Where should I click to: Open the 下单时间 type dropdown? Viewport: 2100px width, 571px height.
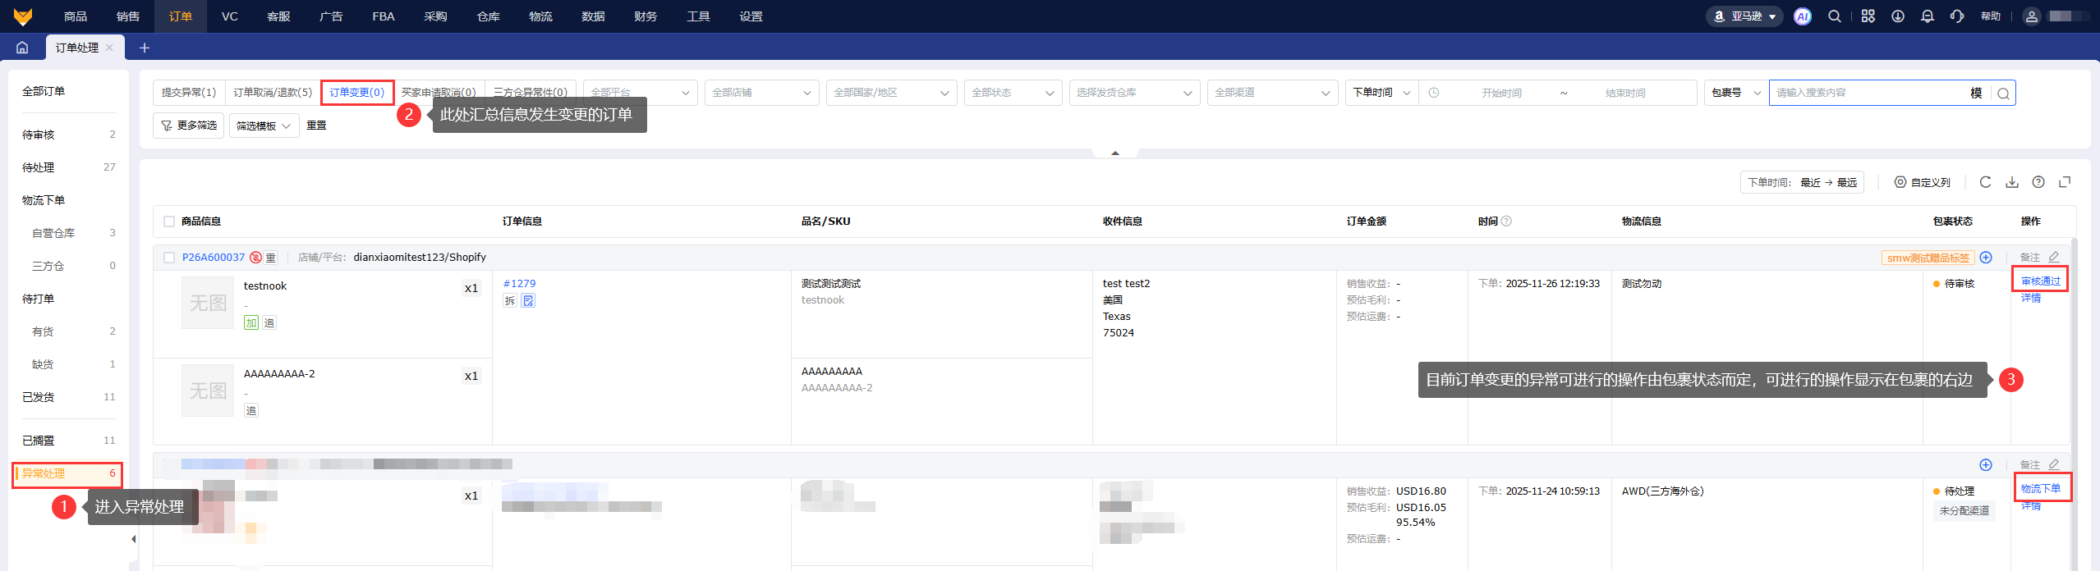1381,93
